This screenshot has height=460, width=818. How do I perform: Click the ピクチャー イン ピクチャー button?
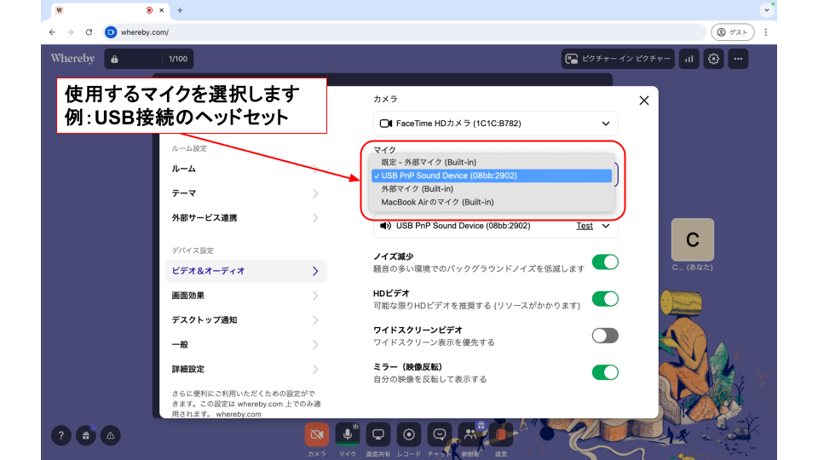(618, 59)
